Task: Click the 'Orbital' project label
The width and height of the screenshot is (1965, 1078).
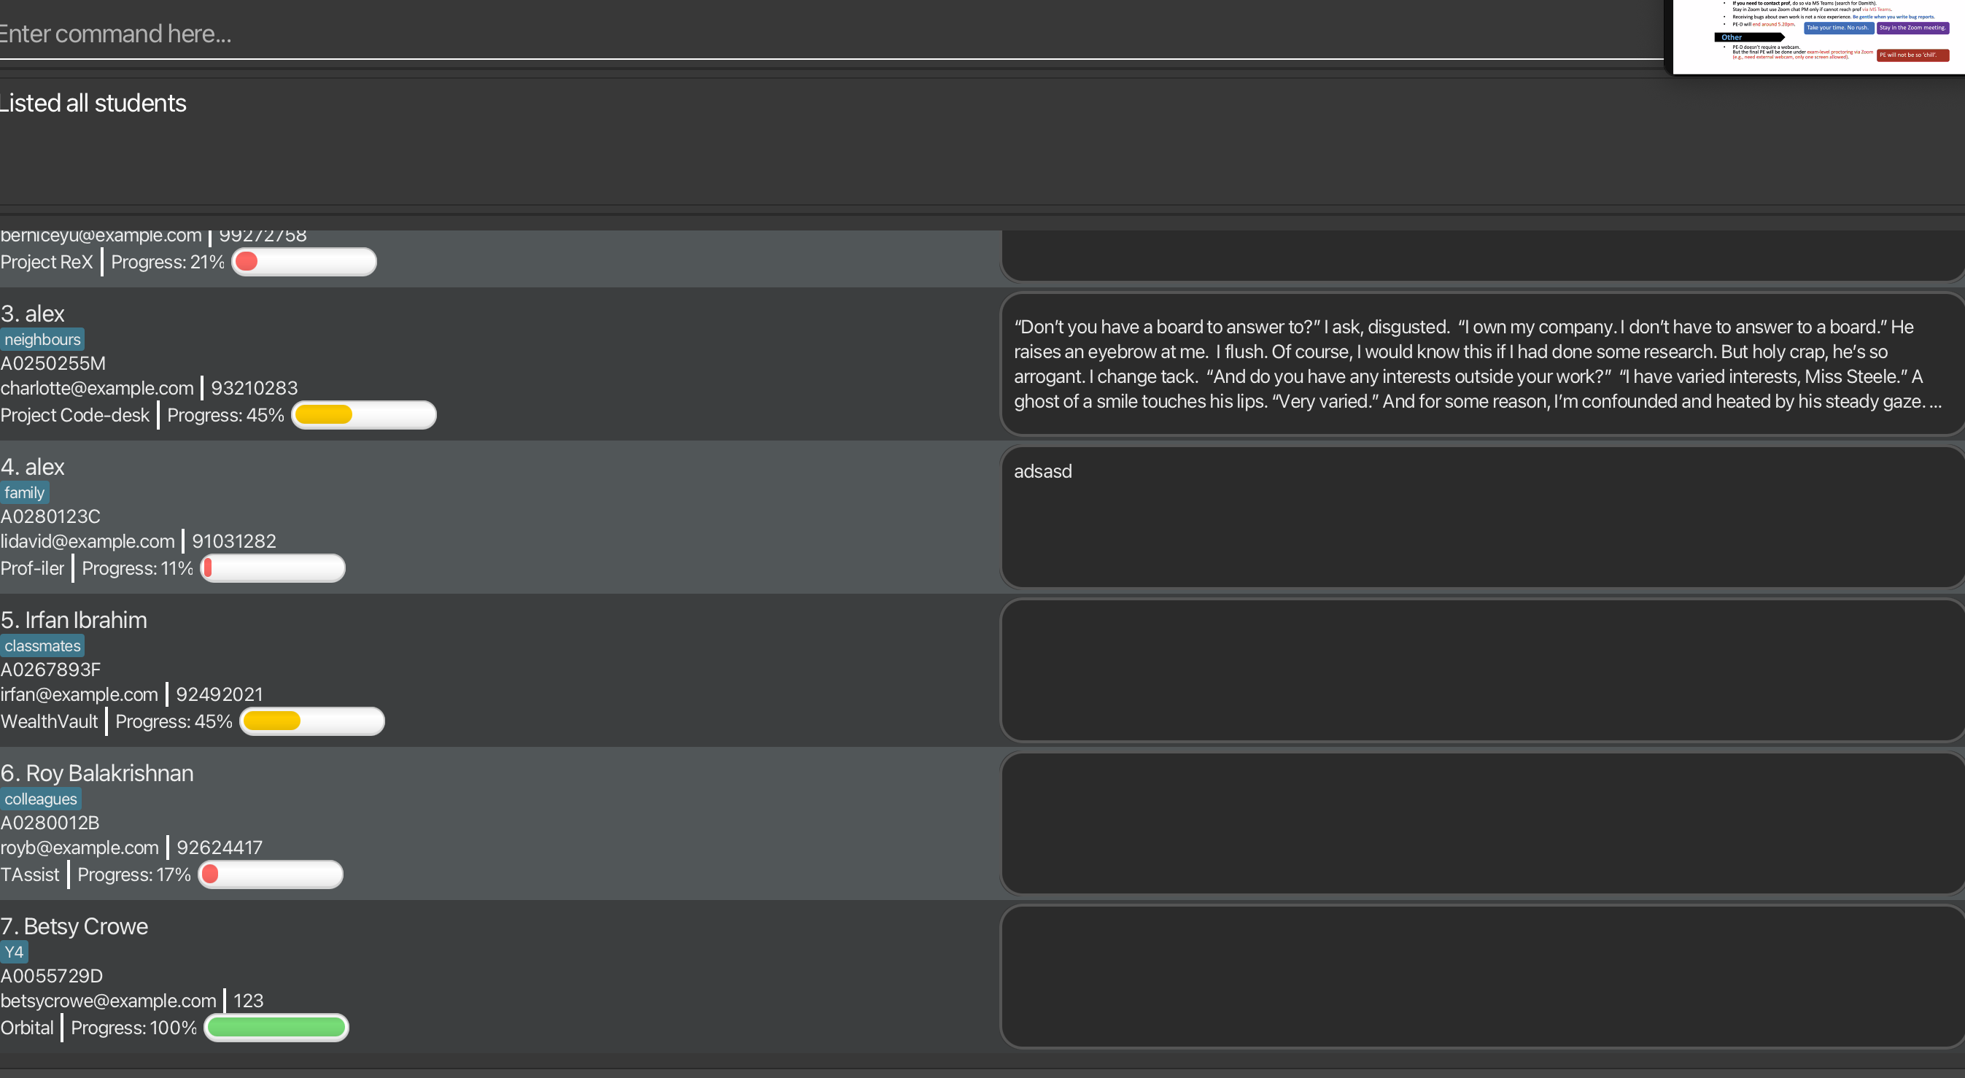Action: coord(27,1028)
